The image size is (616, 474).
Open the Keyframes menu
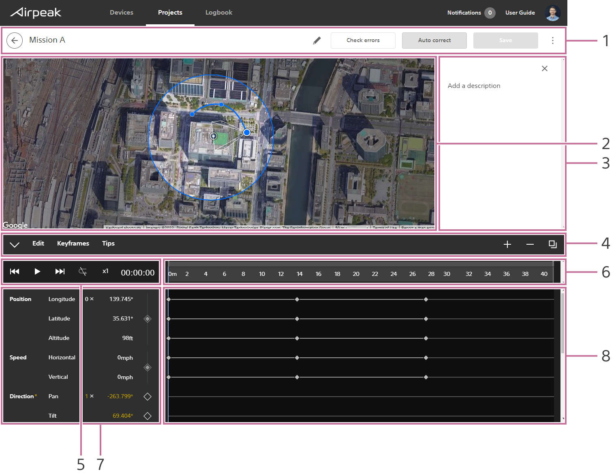pyautogui.click(x=73, y=243)
